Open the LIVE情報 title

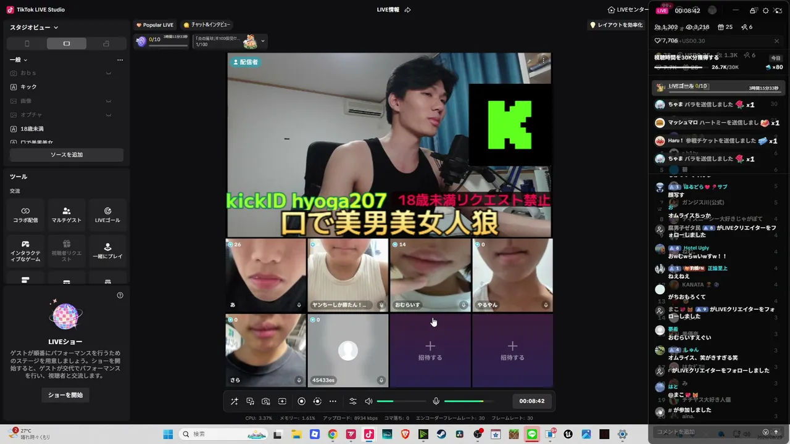coord(388,10)
